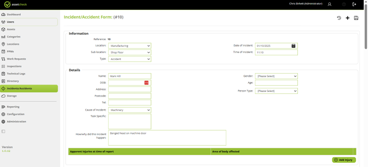
Task: Collapse the sidebar using the panel icon
Action: (x=4, y=131)
